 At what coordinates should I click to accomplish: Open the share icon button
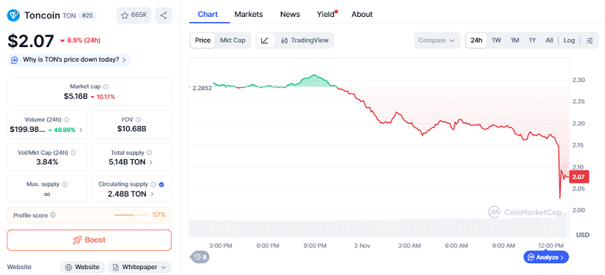pyautogui.click(x=164, y=15)
